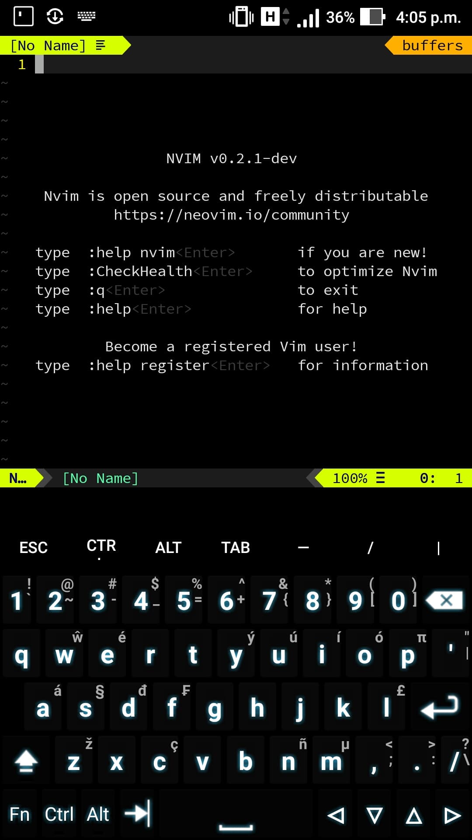The width and height of the screenshot is (472, 840).
Task: Click the normal mode indicator in status line
Action: click(x=20, y=478)
